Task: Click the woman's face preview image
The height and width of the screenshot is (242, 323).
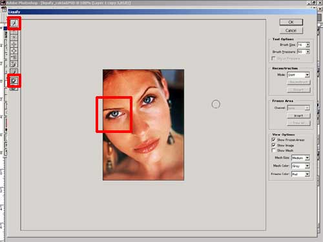Action: point(143,125)
